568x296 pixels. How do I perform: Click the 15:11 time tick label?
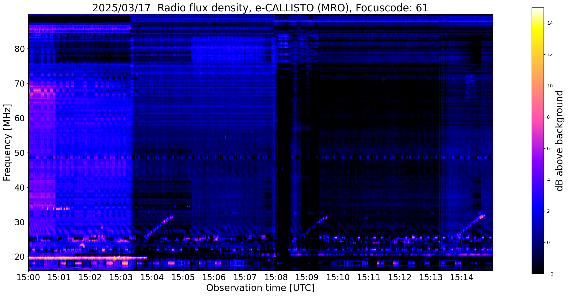[369, 277]
